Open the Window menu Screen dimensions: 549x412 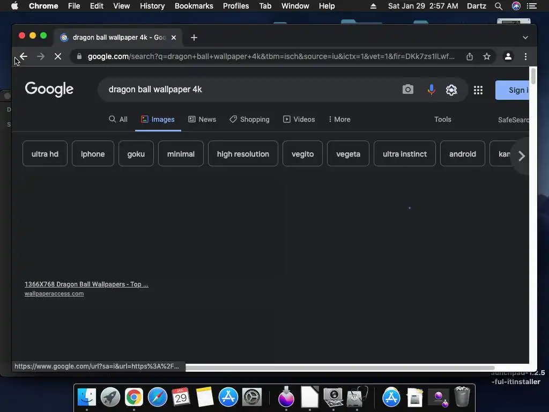tap(295, 6)
